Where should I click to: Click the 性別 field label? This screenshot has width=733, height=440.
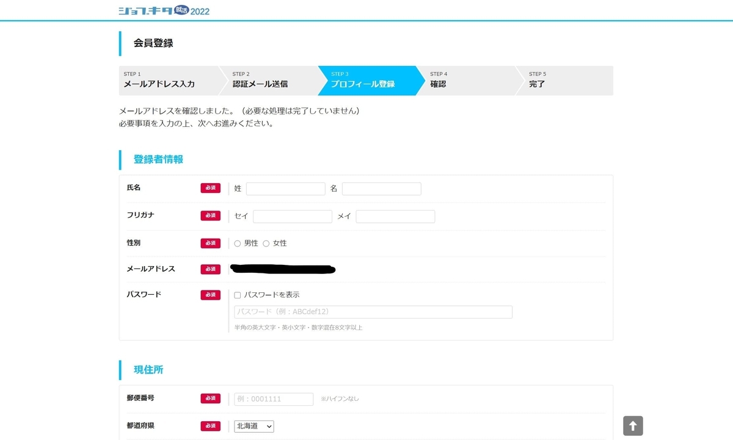click(x=134, y=243)
